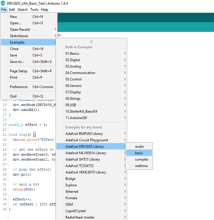Click the scroll-up triangle atop Examples submenu
Image resolution: width=214 pixels, height=220 pixels.
(91, 41)
